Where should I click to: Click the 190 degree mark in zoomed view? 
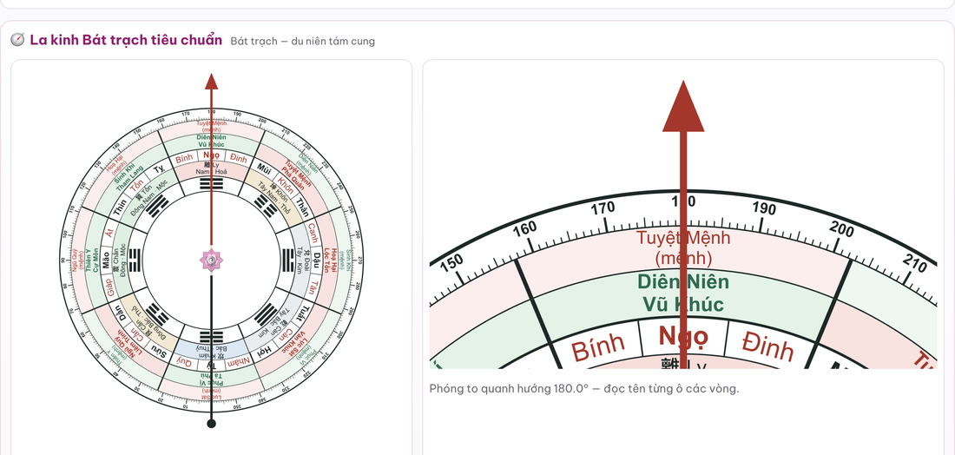tap(763, 208)
